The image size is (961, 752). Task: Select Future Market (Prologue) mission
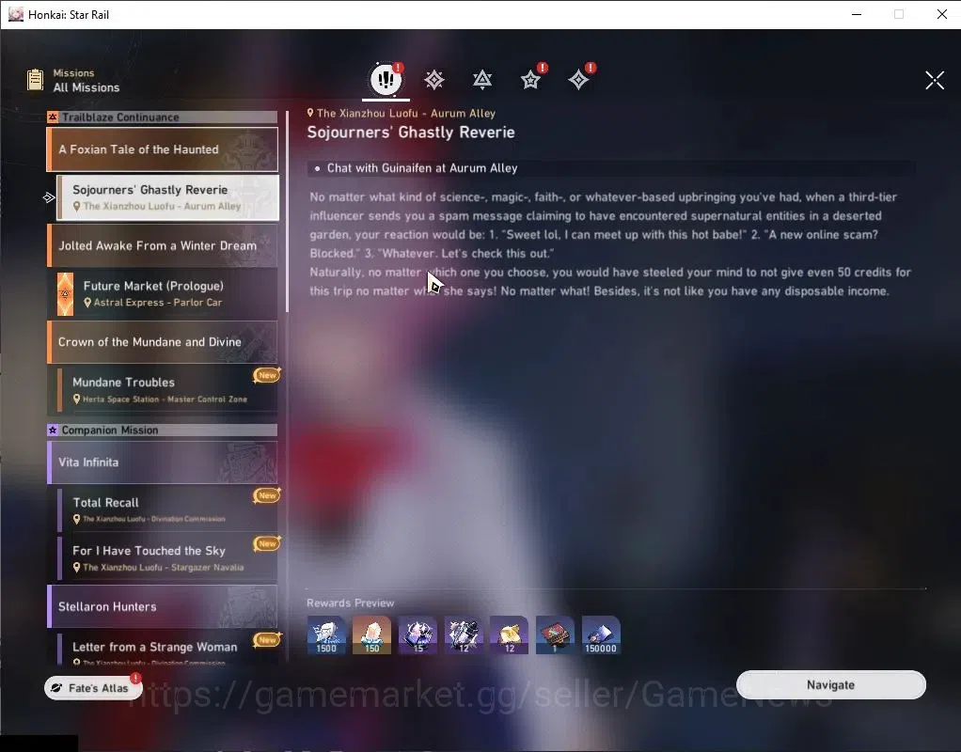click(x=167, y=293)
